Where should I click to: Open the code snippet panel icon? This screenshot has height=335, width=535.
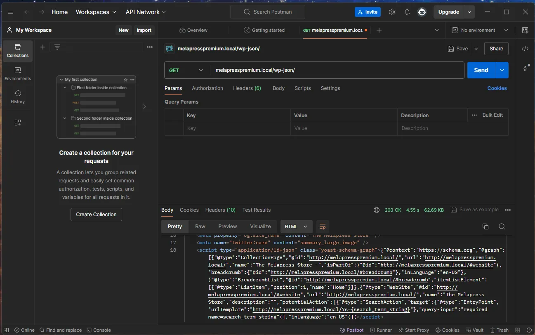(525, 49)
